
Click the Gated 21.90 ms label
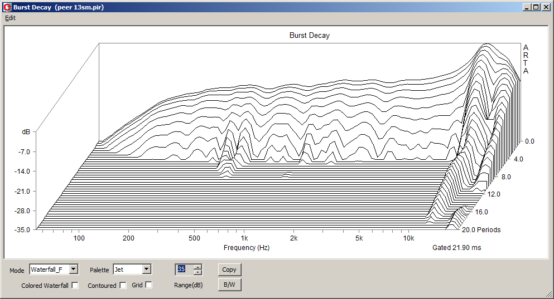pyautogui.click(x=456, y=248)
